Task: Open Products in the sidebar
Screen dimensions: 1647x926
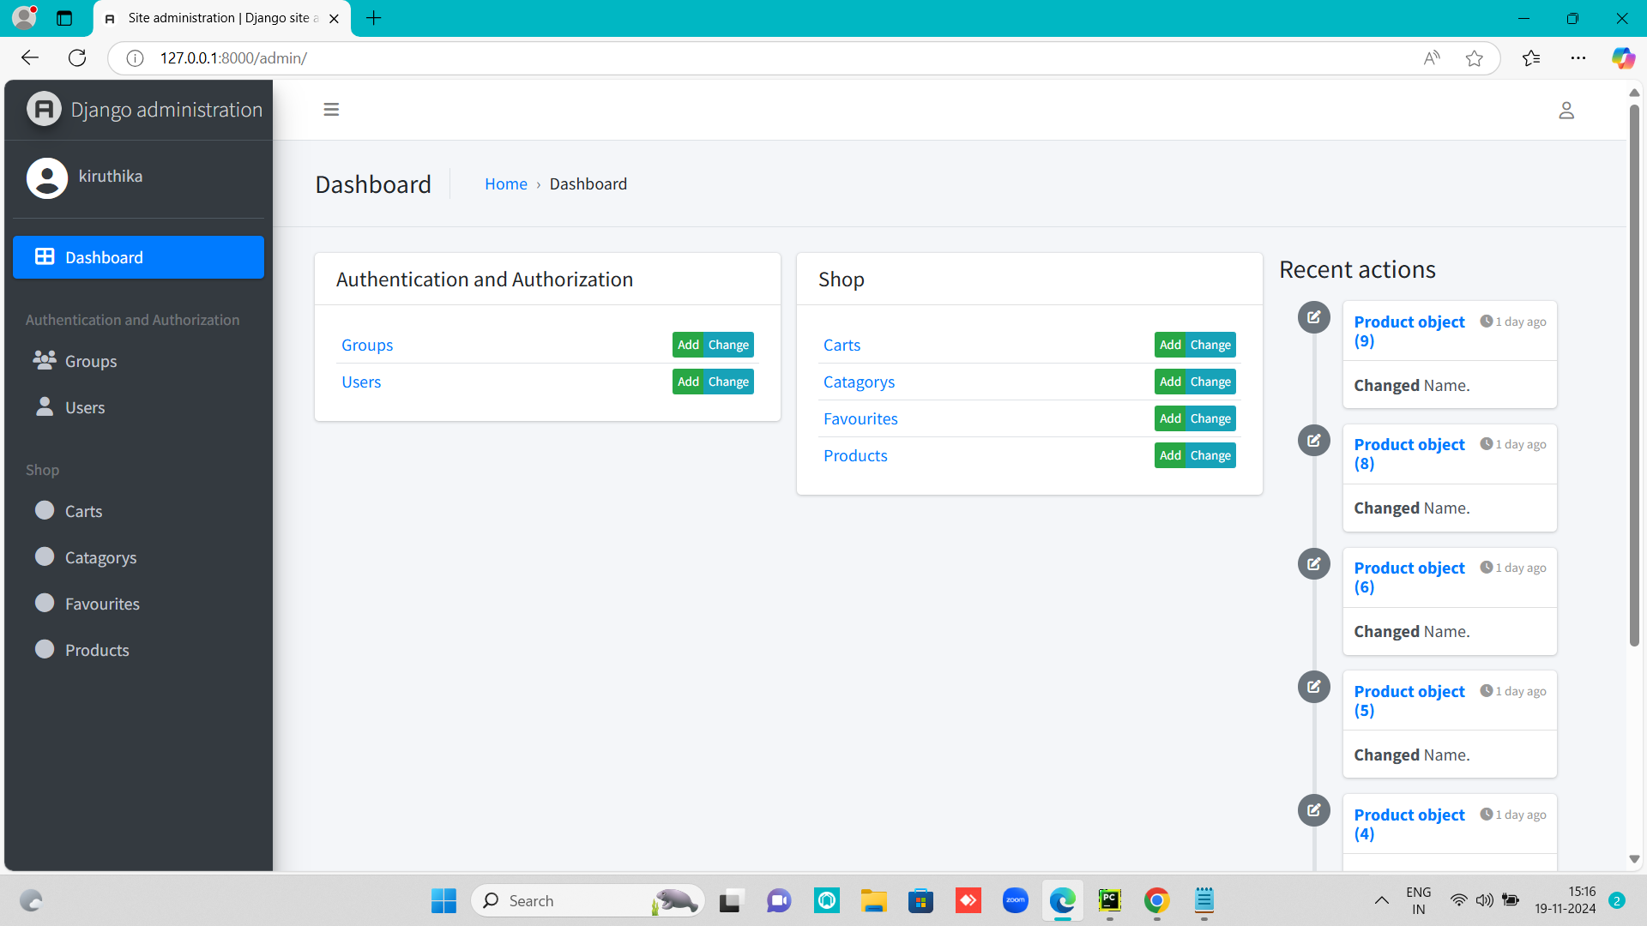Action: click(138, 650)
